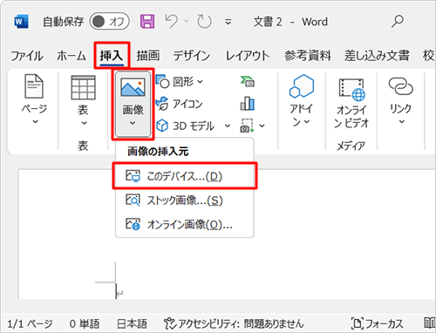Select オンライン画像(O)... menu entry
This screenshot has height=333, width=436.
185,224
